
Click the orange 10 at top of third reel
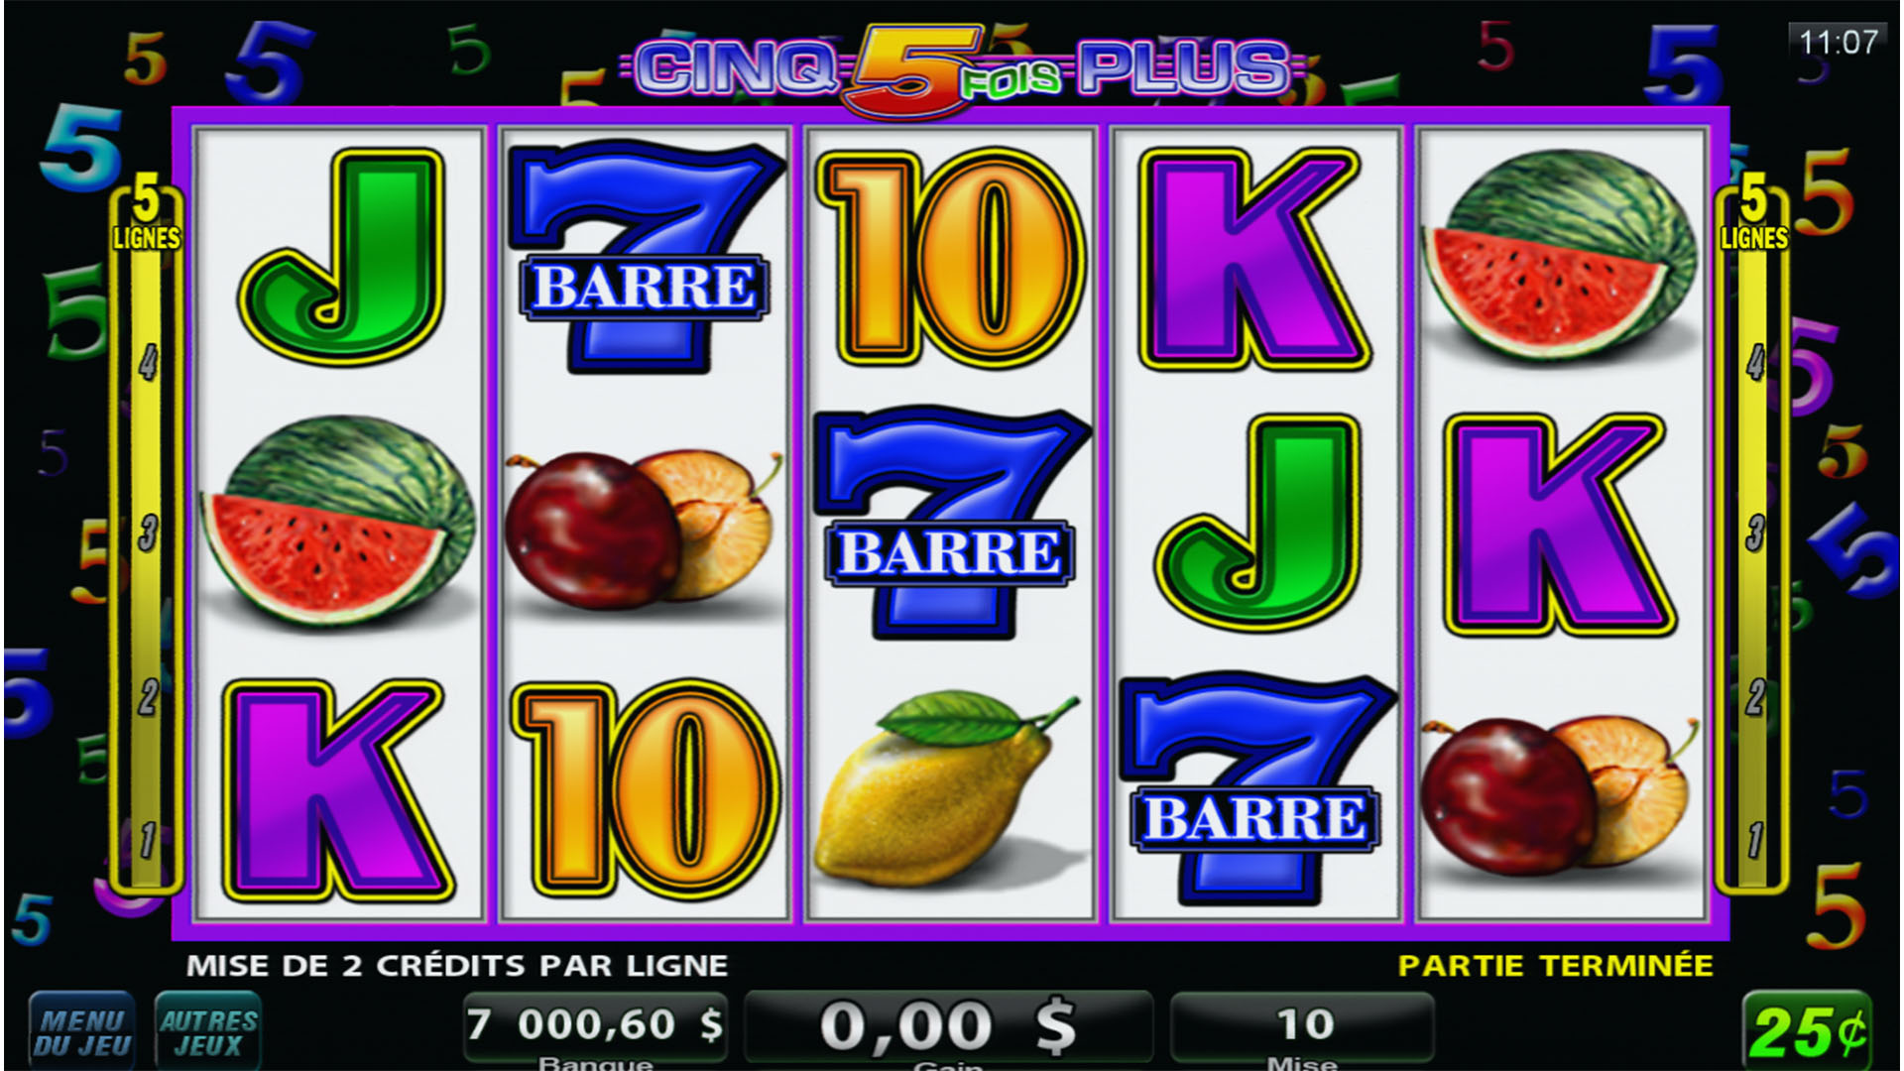[x=950, y=258]
